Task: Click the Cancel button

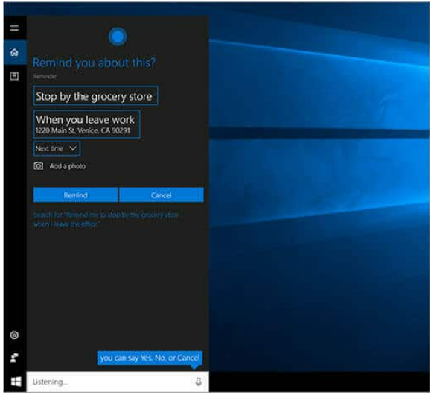Action: (x=162, y=195)
